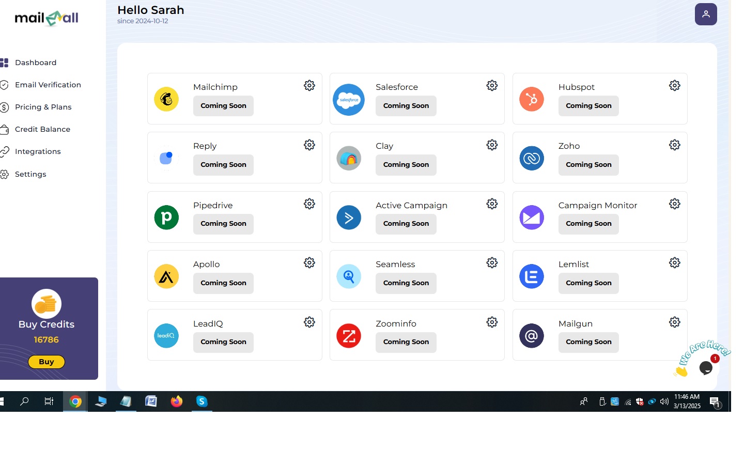Viewport: 744px width, 465px height.
Task: Click the Hubspot orange logo
Action: [532, 99]
